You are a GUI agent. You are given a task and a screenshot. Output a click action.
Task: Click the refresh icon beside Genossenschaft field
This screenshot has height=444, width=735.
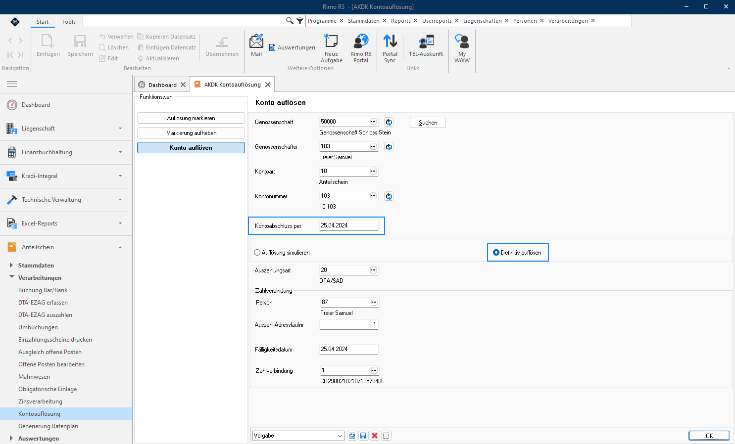(389, 122)
